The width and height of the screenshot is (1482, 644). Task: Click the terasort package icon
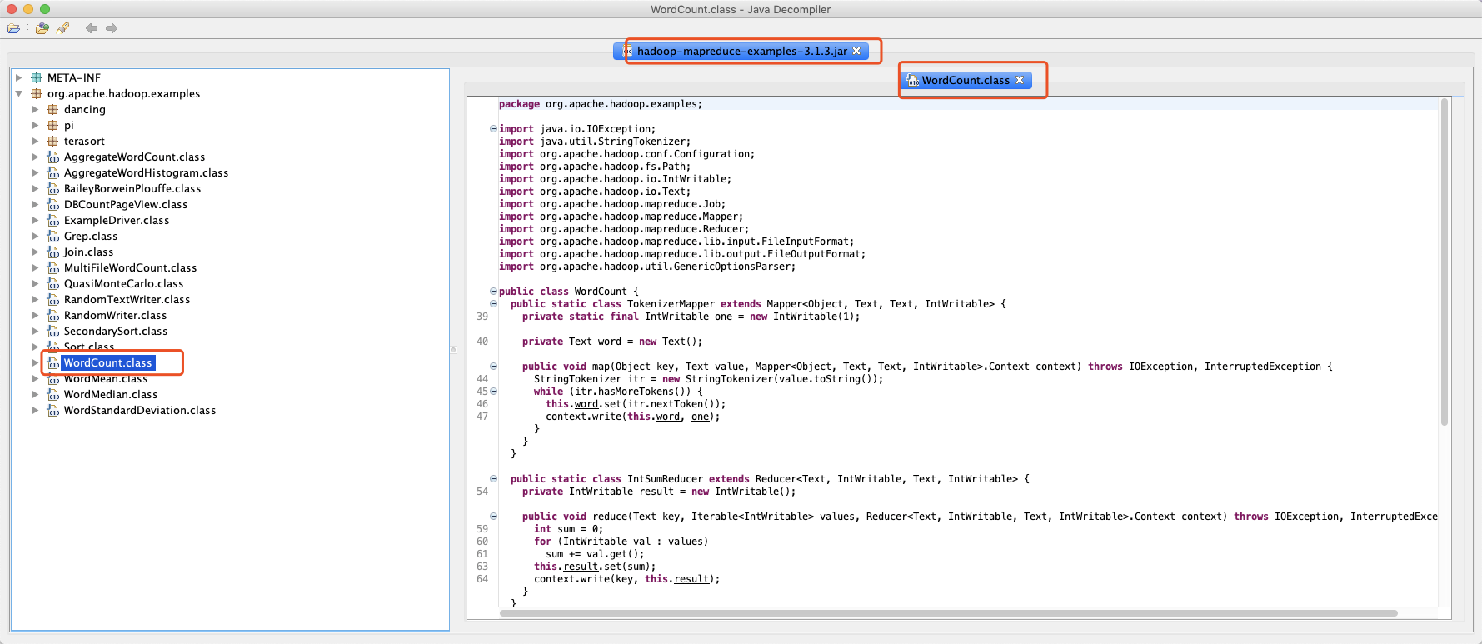tap(52, 141)
